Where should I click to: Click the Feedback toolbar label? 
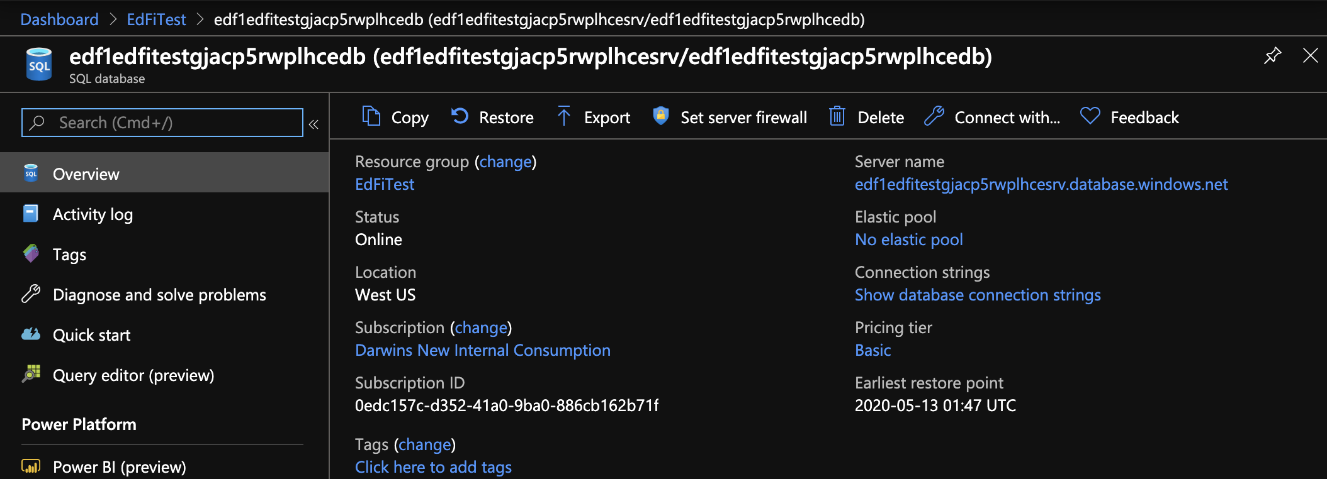[x=1144, y=118]
